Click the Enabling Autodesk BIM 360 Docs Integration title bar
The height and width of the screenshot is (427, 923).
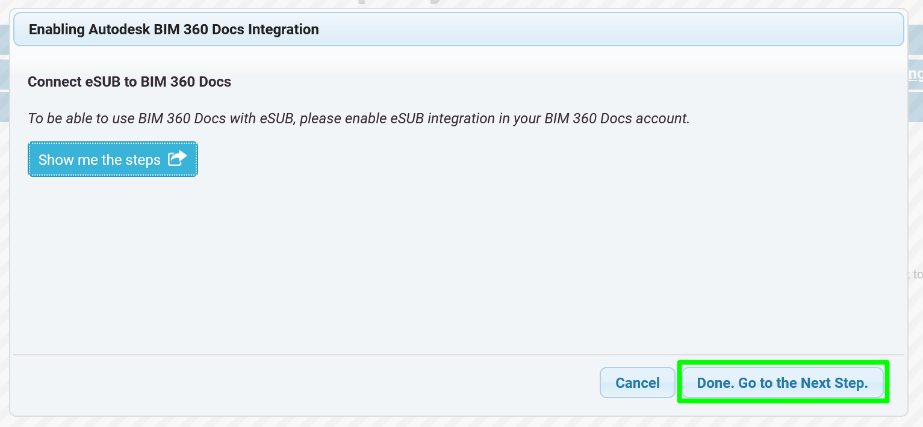coord(459,29)
